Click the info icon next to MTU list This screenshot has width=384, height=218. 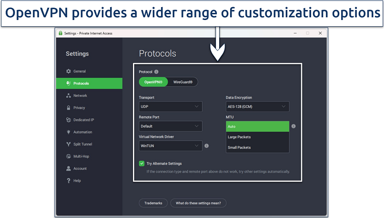pyautogui.click(x=293, y=126)
